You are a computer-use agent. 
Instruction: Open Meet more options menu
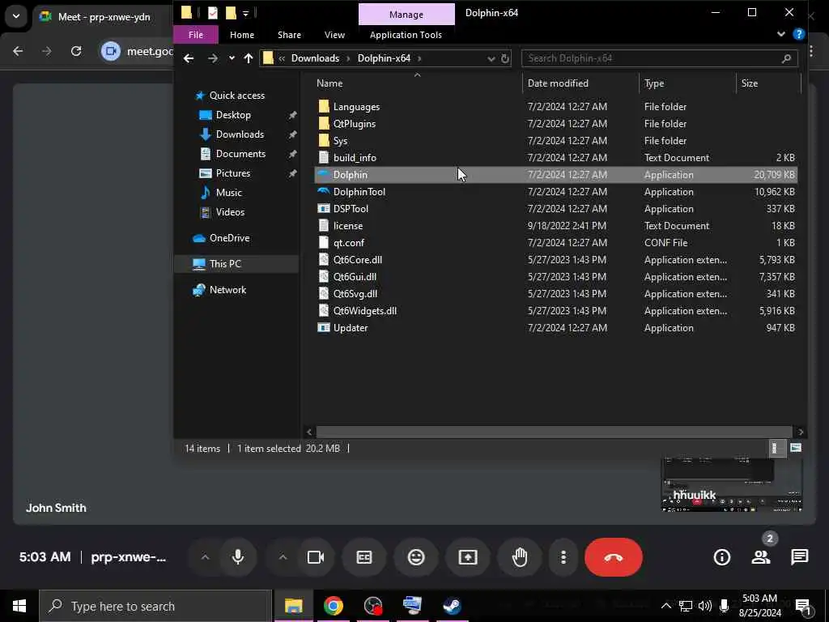pyautogui.click(x=563, y=557)
